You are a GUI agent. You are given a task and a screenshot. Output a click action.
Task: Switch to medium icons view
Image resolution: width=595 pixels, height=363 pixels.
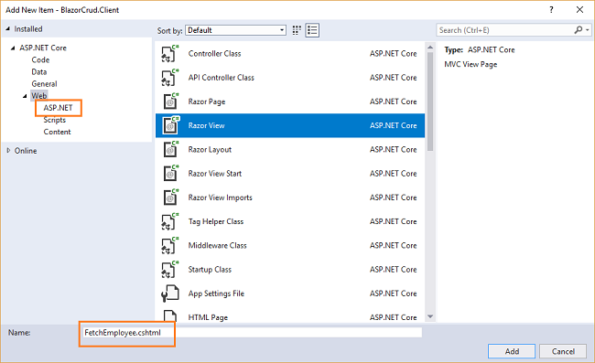tap(297, 30)
